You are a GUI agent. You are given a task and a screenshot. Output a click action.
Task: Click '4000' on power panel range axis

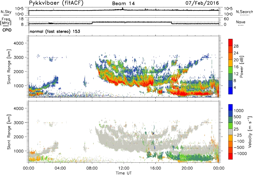(18, 43)
